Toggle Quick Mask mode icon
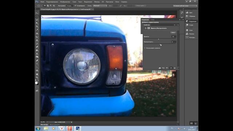The height and width of the screenshot is (131, 233). click(x=37, y=87)
